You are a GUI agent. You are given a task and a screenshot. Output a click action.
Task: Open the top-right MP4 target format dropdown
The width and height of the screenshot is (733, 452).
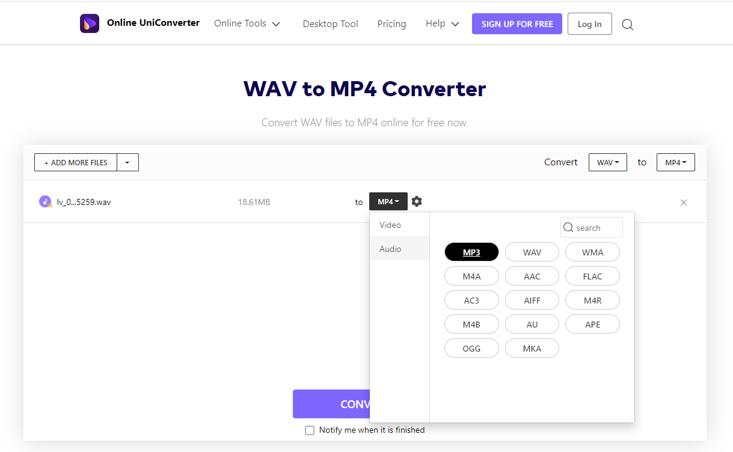[676, 162]
